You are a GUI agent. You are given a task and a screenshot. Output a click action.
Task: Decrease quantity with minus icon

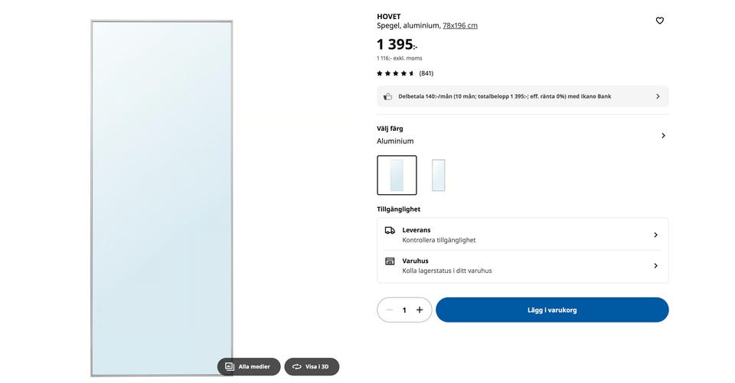click(390, 310)
